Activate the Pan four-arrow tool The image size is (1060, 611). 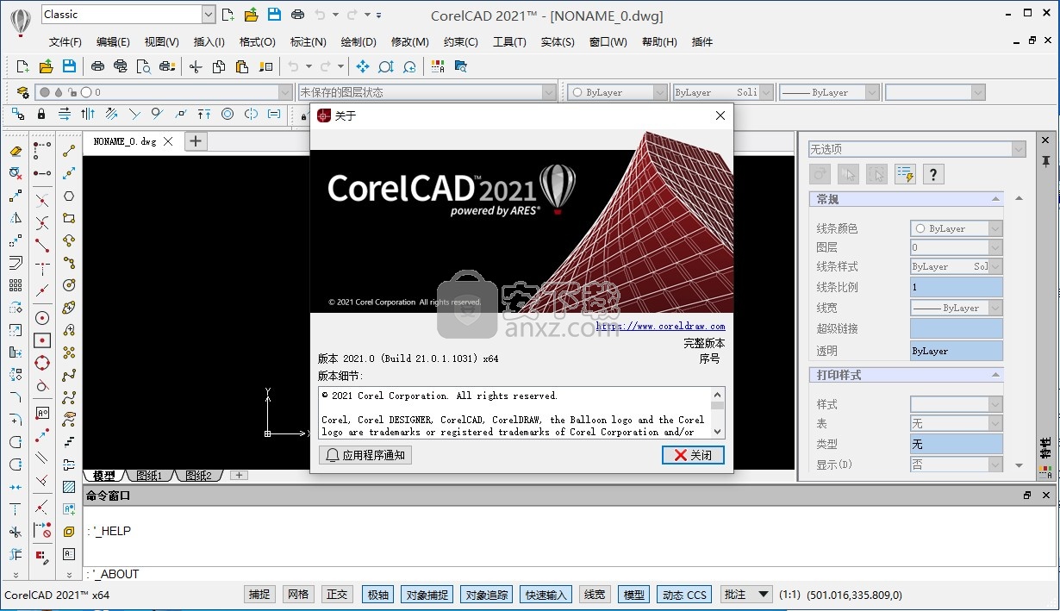(363, 66)
